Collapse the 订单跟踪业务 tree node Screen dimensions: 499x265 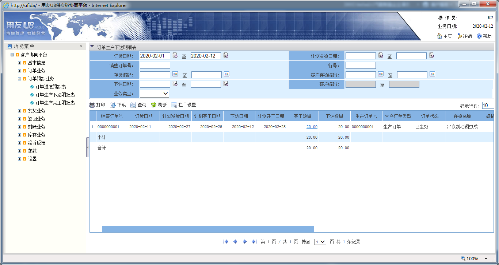coord(20,79)
